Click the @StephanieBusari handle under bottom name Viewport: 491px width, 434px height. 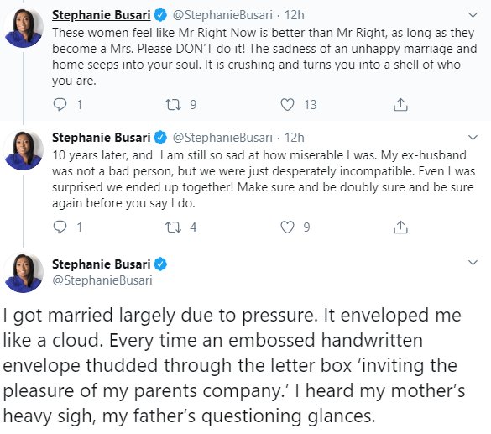pyautogui.click(x=102, y=280)
